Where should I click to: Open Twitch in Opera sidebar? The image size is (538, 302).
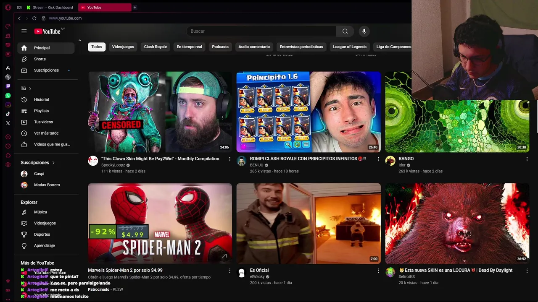(x=8, y=86)
